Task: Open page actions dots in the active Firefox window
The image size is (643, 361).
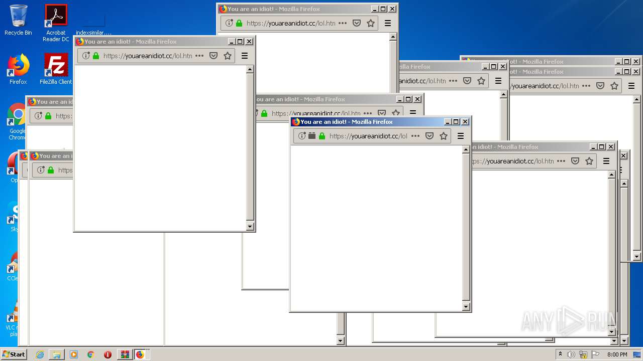Action: (x=415, y=136)
